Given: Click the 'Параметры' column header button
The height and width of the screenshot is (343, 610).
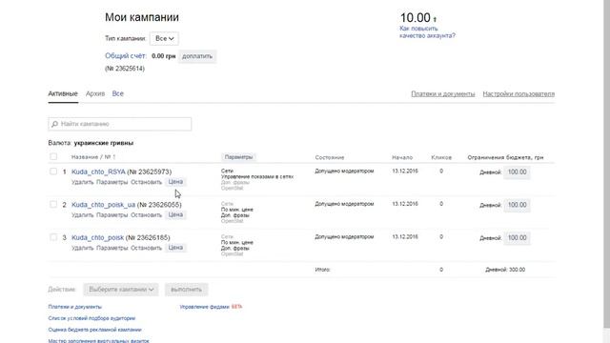Looking at the screenshot, I should (x=238, y=157).
